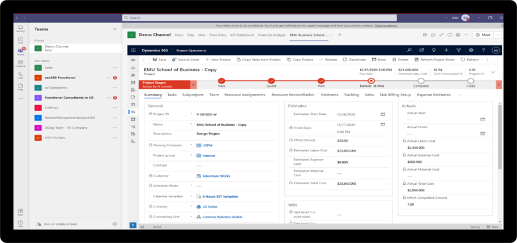Screen dimensions: 517x243
Task: Start a meeting with Meet button
Action: 484,35
